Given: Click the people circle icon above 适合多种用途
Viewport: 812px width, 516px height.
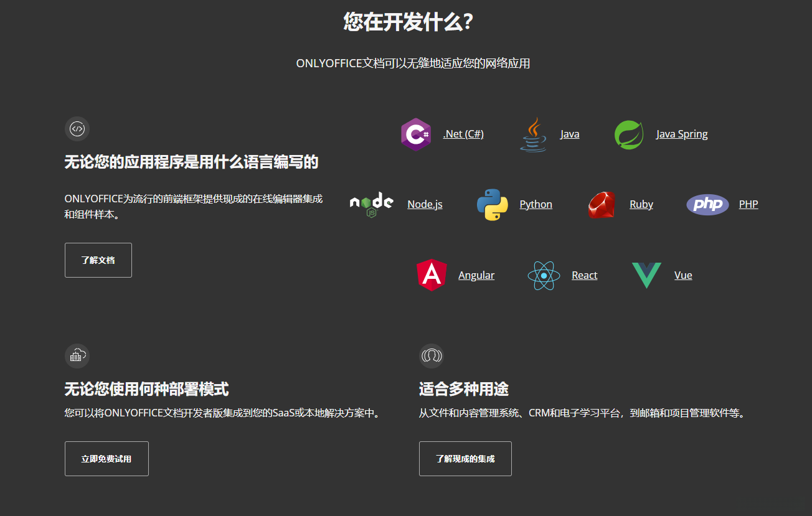Looking at the screenshot, I should [432, 355].
